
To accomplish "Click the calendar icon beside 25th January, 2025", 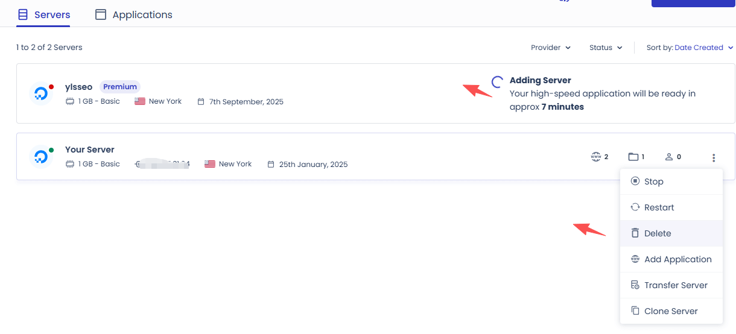I will [271, 164].
